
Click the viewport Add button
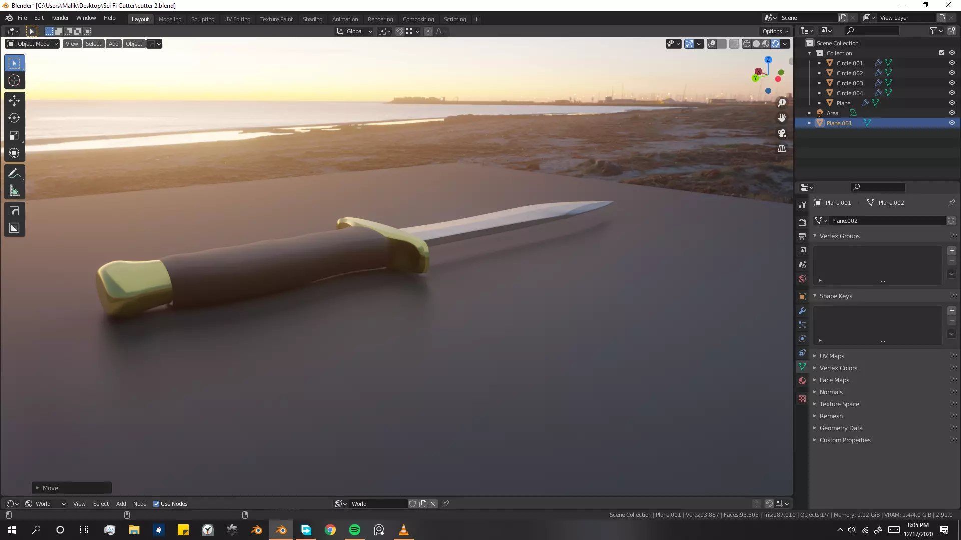click(114, 44)
